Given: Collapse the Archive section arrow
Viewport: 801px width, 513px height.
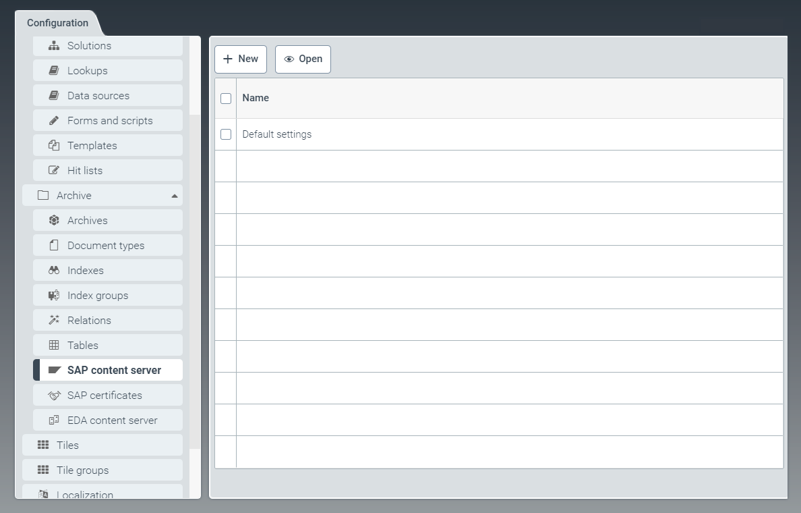Looking at the screenshot, I should pyautogui.click(x=175, y=196).
